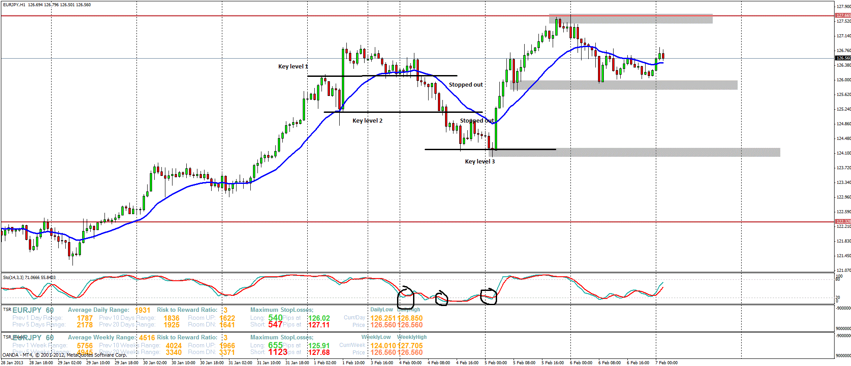Select shaded zone at the 127.663 resistance
This screenshot has height=366, width=851.
(631, 19)
